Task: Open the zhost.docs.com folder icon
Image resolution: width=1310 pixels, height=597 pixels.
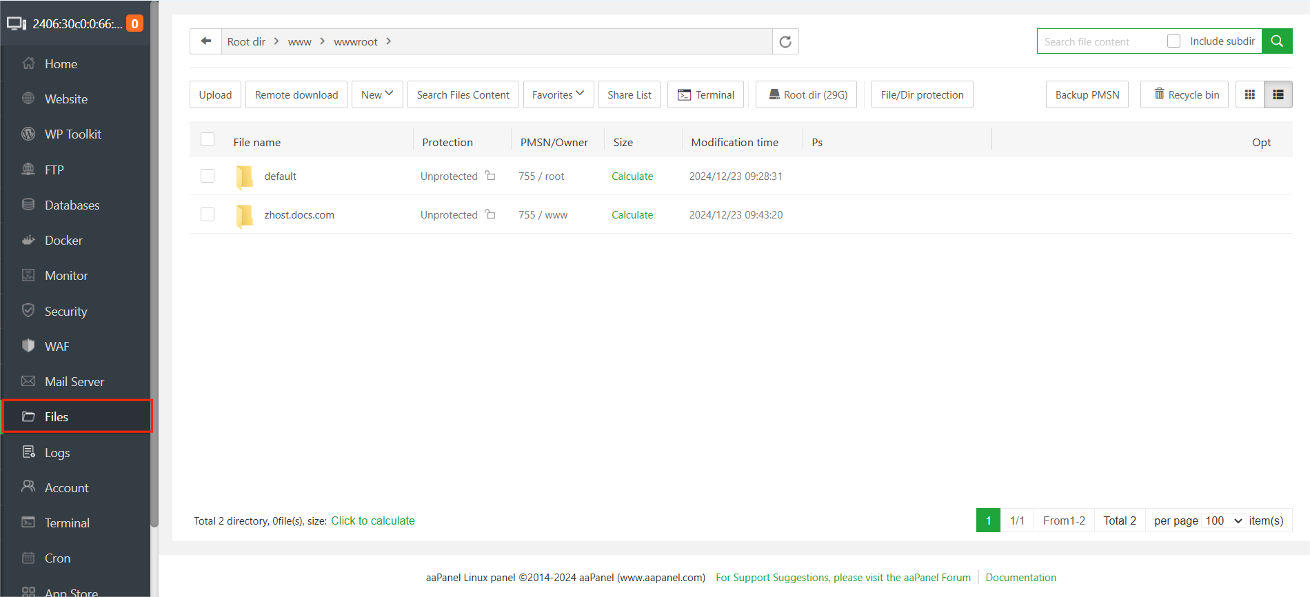Action: [x=244, y=215]
